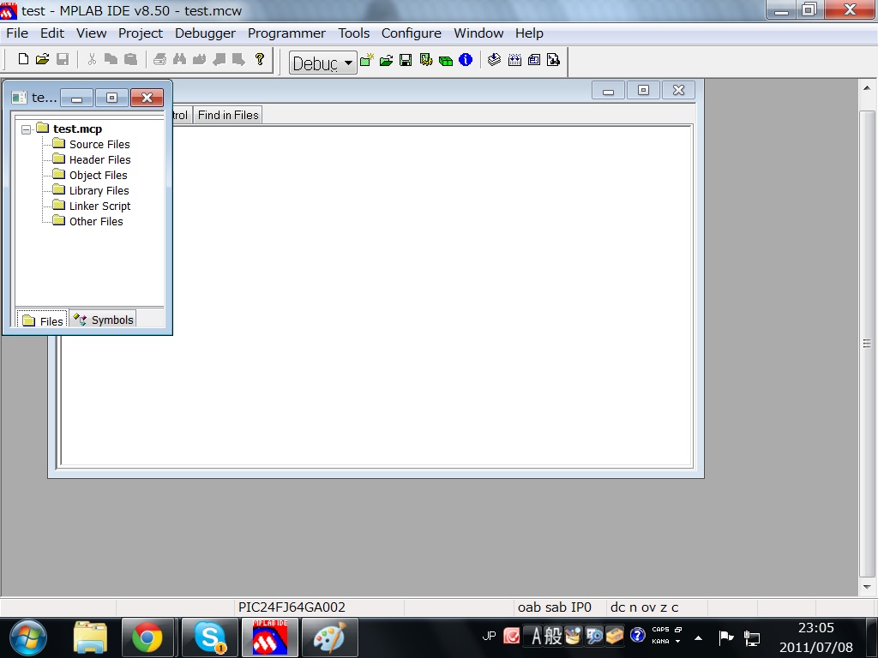The width and height of the screenshot is (878, 658).
Task: Click the Copy toolbar icon
Action: tap(111, 59)
